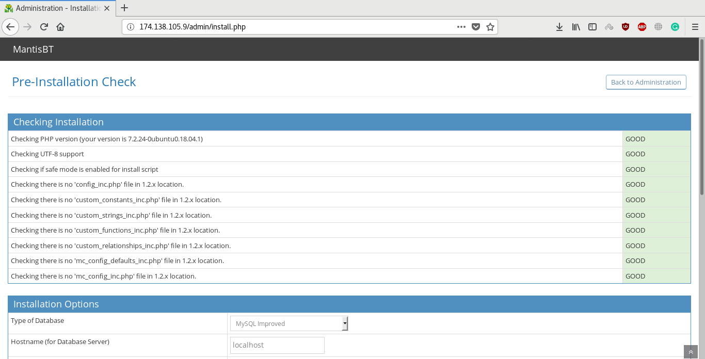Screen dimensions: 705x359
Task: Open the uBlock Origin extension
Action: click(626, 27)
